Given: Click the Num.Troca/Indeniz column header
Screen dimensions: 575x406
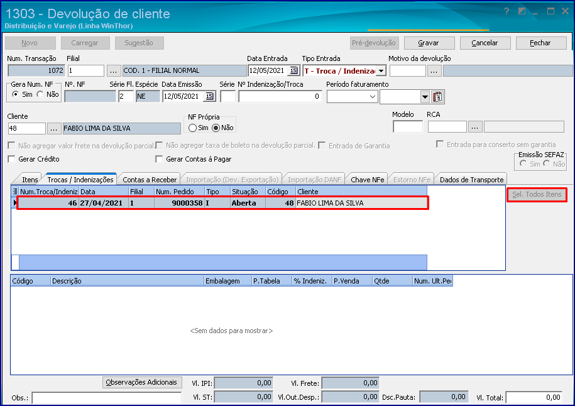Looking at the screenshot, I should click(49, 192).
